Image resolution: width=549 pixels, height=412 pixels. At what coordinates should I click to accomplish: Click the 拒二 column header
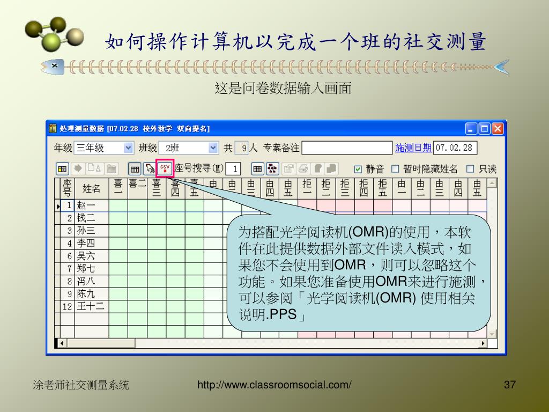(326, 188)
